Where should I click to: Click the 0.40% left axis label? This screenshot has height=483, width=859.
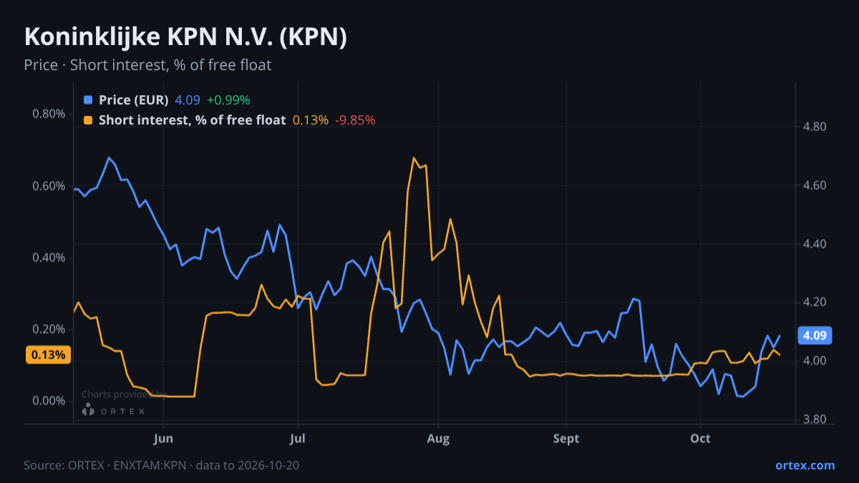point(49,258)
